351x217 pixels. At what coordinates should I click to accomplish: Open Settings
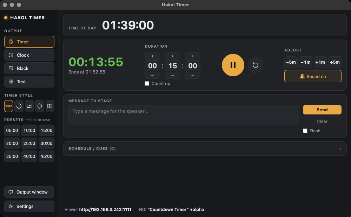[x=29, y=206]
